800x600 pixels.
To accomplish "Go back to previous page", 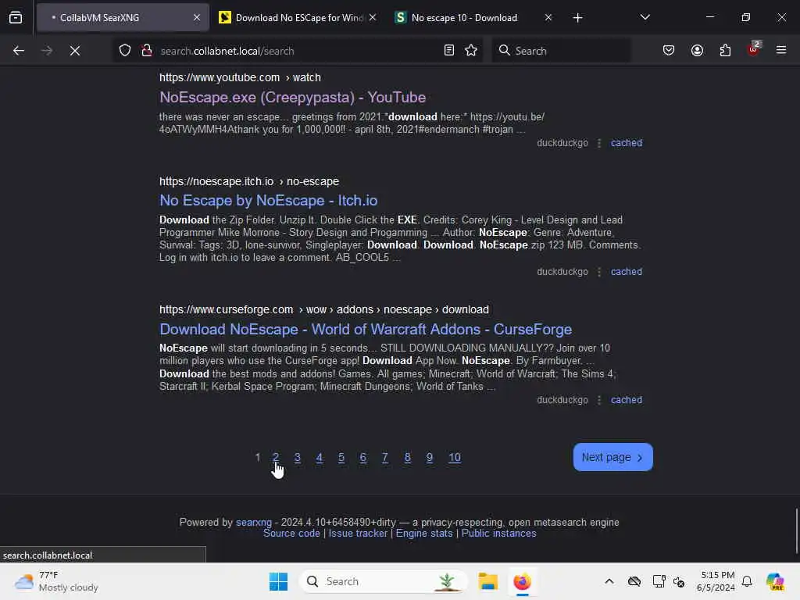I will coord(19,51).
